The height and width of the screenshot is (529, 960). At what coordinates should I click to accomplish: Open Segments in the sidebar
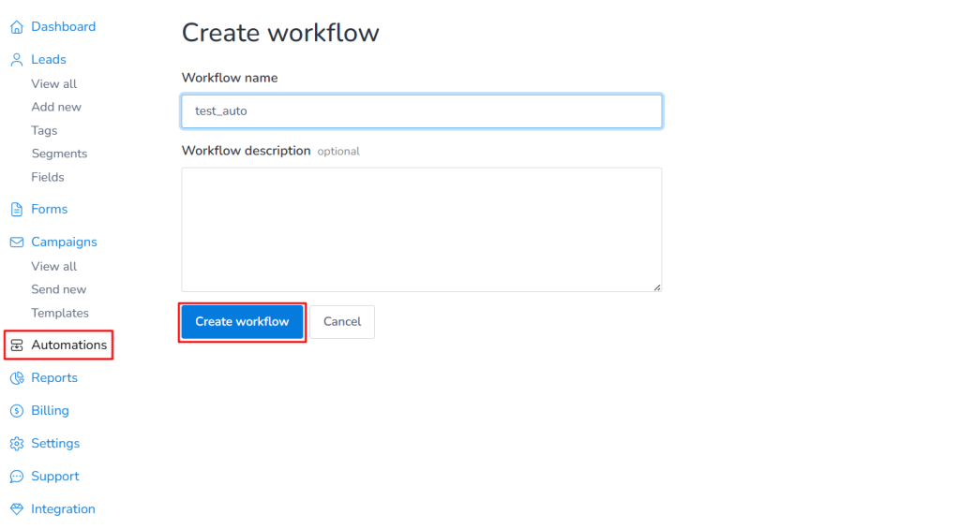pos(59,154)
